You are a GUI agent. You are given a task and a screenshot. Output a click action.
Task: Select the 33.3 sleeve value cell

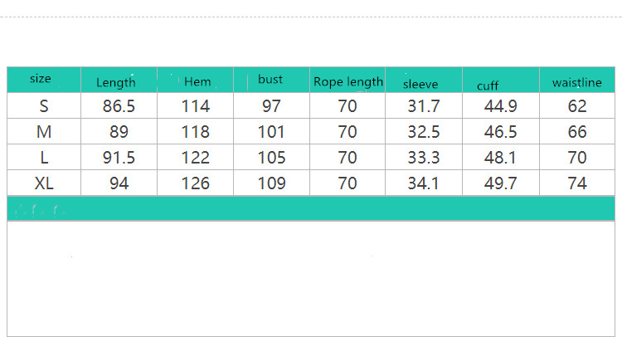click(x=424, y=157)
